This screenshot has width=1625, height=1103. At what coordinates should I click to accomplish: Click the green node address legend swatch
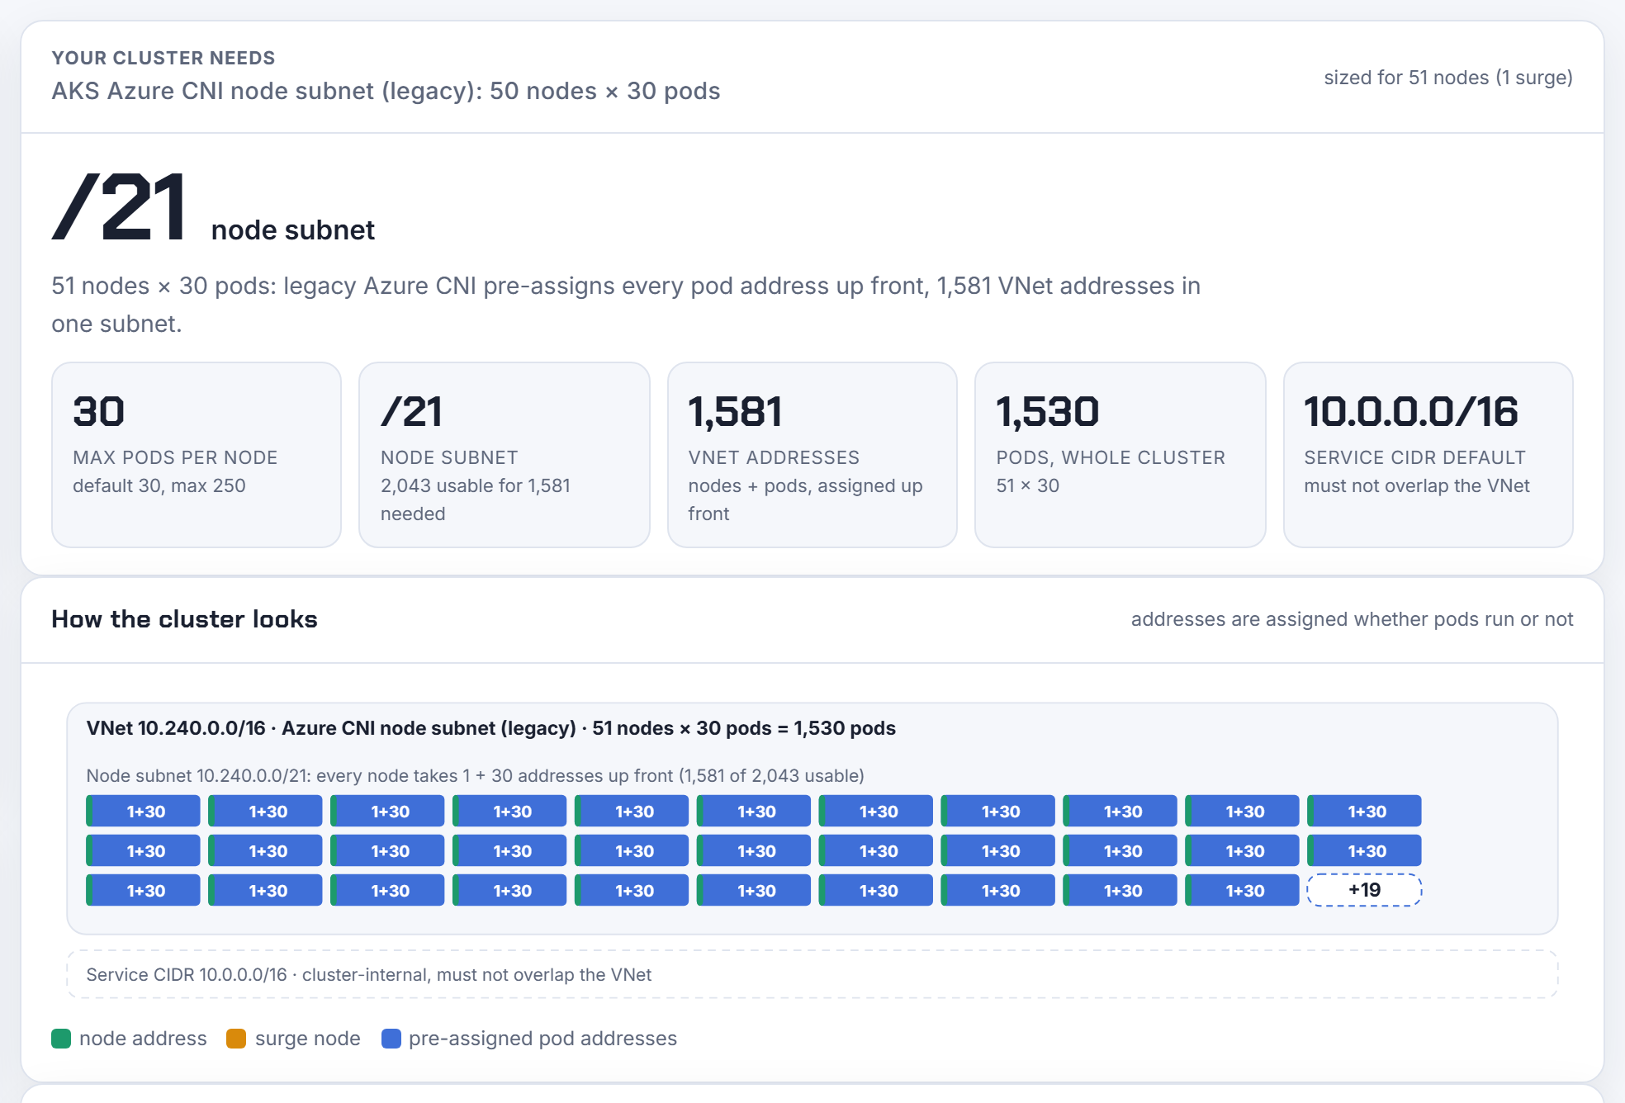pyautogui.click(x=61, y=1039)
